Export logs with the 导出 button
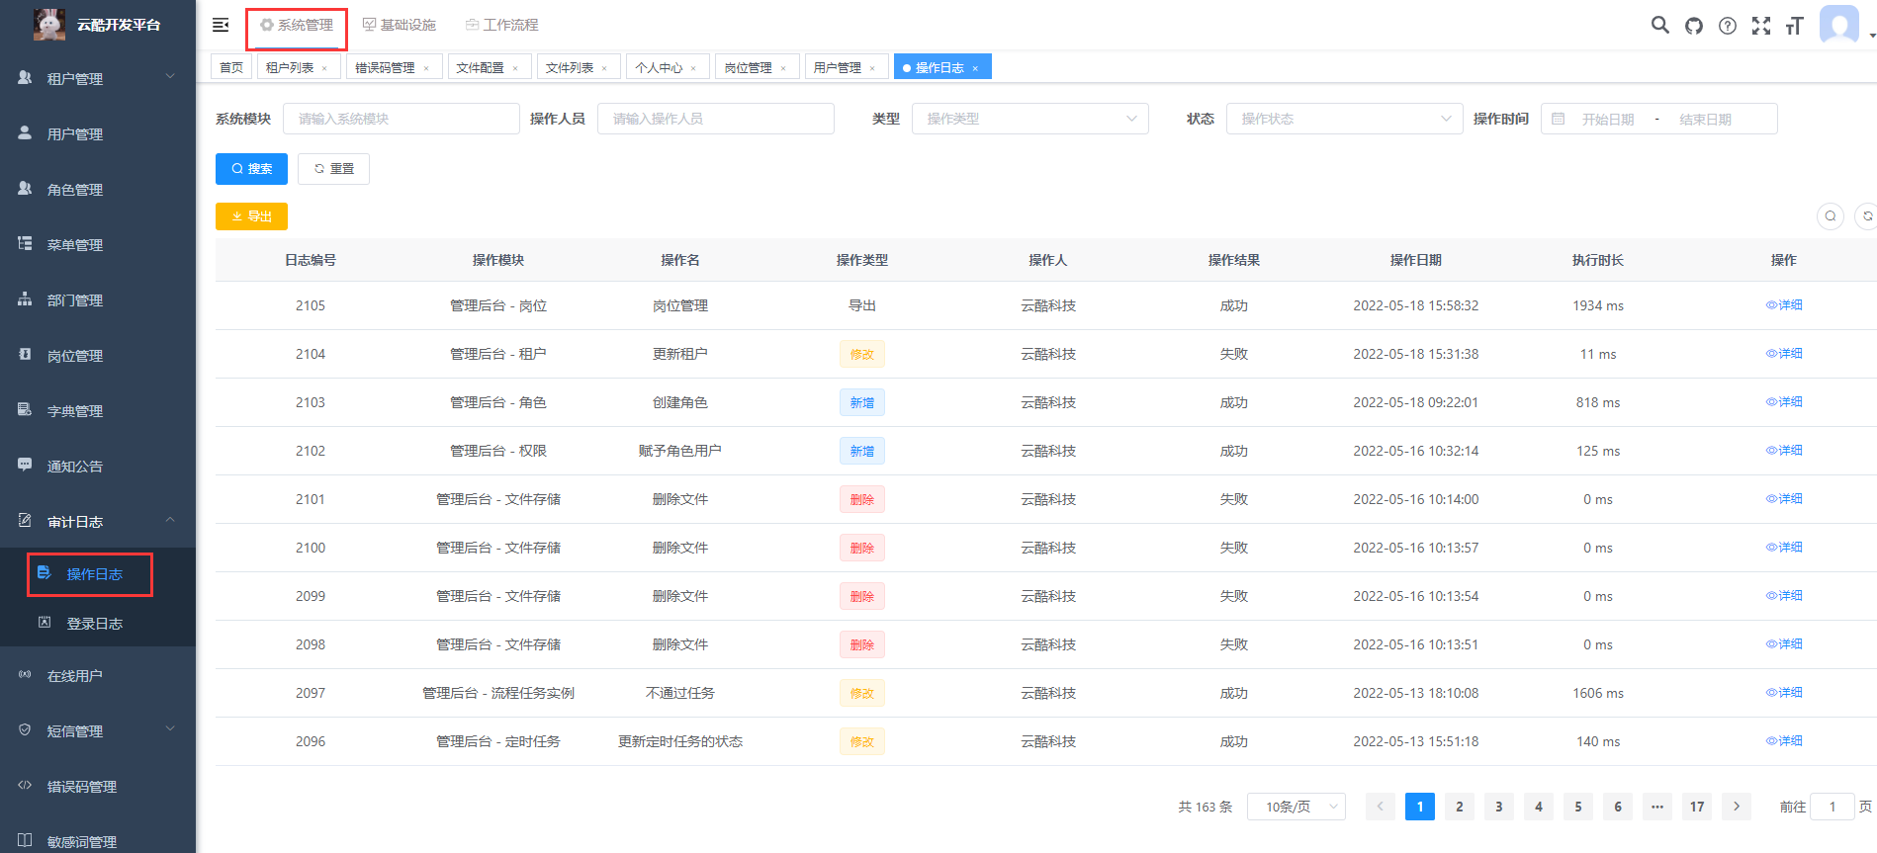 [x=251, y=216]
